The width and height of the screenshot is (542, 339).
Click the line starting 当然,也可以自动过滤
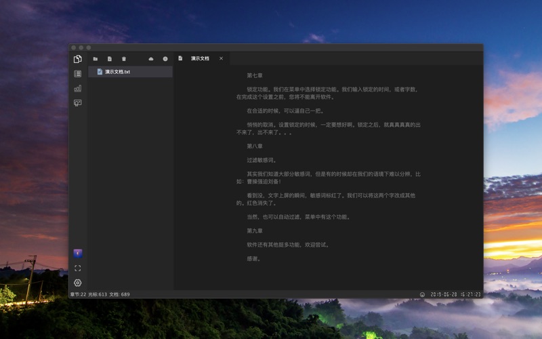(299, 217)
